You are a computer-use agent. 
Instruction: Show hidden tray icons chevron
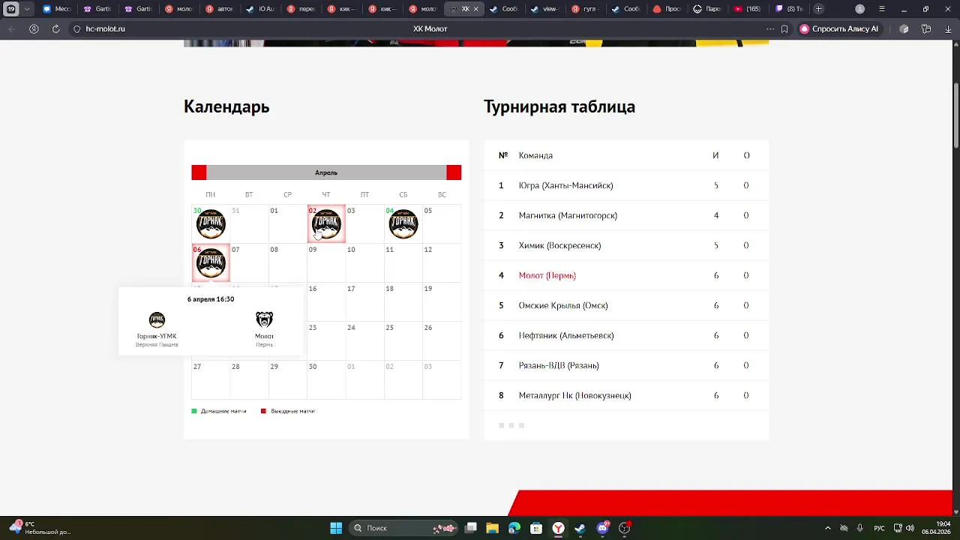click(x=828, y=528)
